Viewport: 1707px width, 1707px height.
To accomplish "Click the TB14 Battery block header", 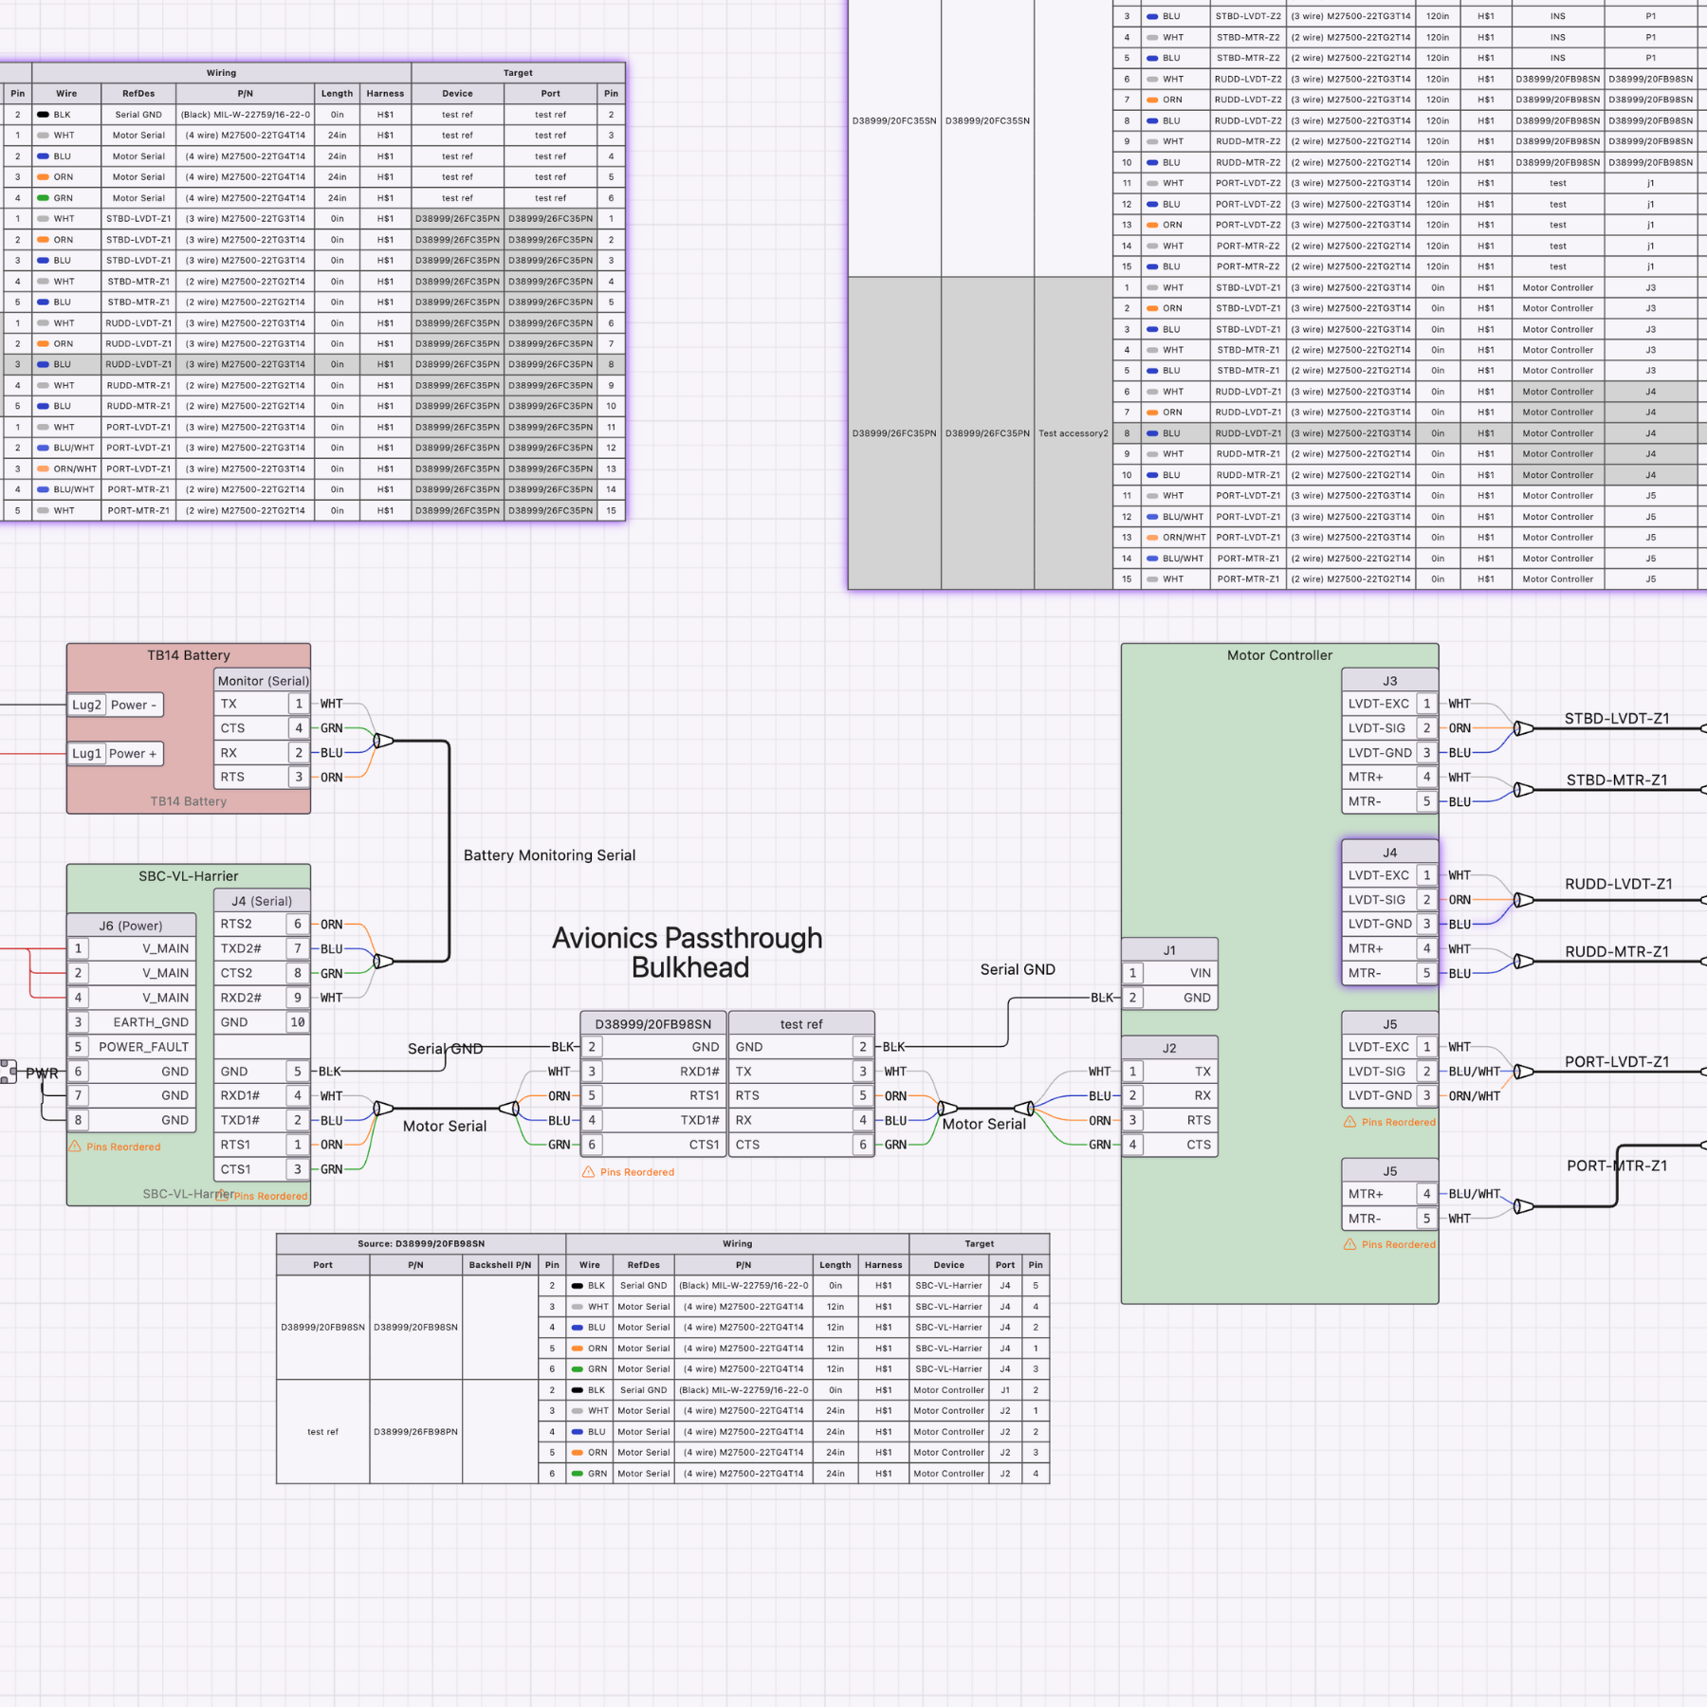I will [x=188, y=655].
